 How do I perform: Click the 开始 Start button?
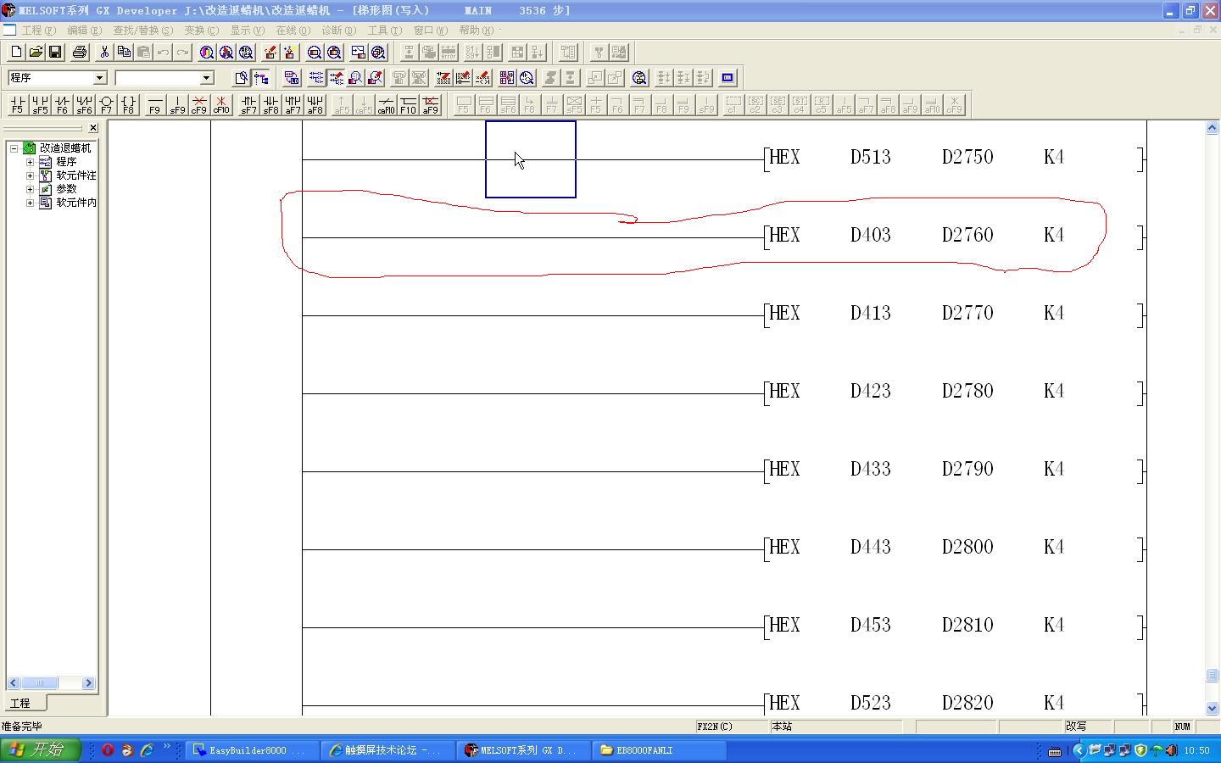point(40,750)
